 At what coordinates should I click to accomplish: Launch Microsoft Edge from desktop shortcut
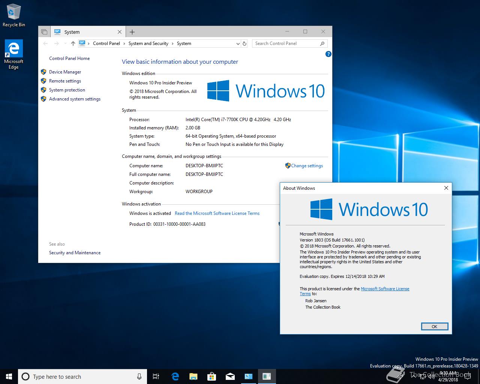click(x=13, y=55)
